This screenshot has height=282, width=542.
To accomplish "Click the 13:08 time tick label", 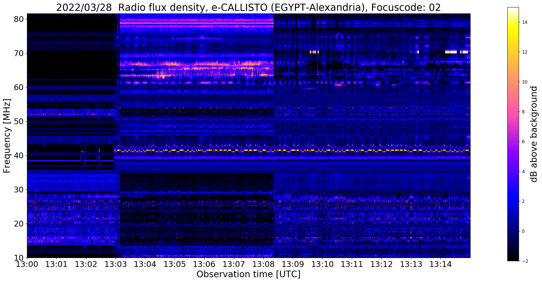I will pyautogui.click(x=263, y=264).
